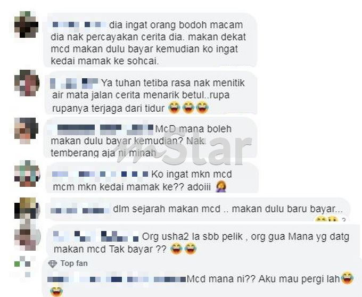Click the facepalm emoji after 'adoiii'
This screenshot has height=297, width=362.
pos(221,186)
